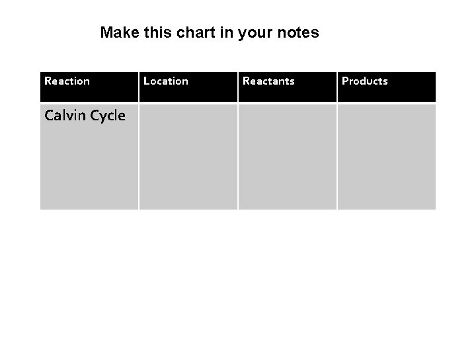The image size is (476, 357).
Task: Select the empty cell under Reactants
Action: pos(288,157)
